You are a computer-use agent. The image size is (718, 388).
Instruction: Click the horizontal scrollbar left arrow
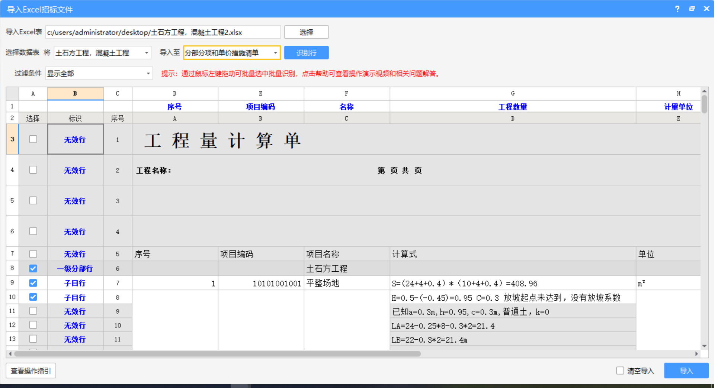(10, 354)
